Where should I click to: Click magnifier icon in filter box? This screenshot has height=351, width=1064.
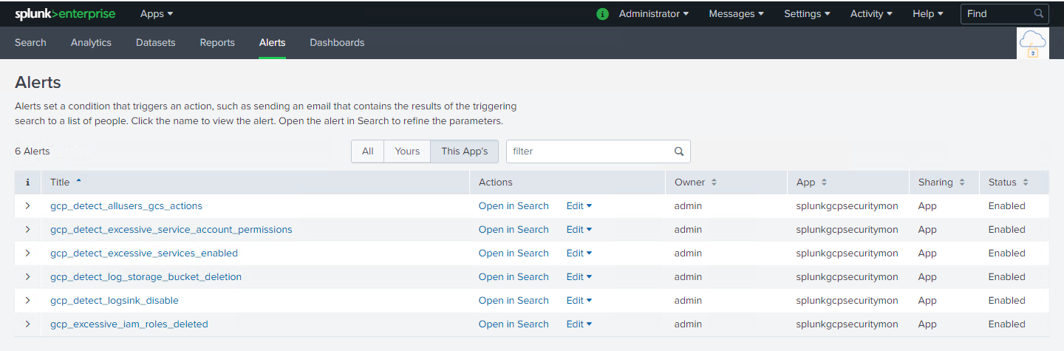tap(679, 151)
